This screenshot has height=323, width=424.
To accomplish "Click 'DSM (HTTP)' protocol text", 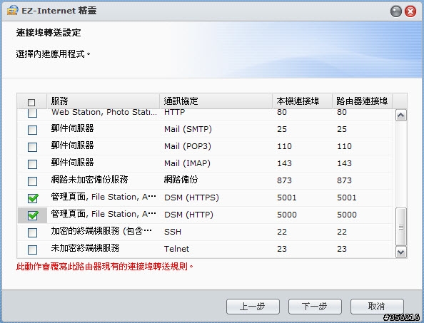I will tap(188, 215).
